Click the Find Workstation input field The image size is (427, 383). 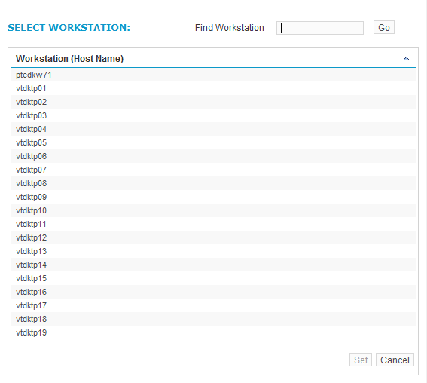pos(320,28)
